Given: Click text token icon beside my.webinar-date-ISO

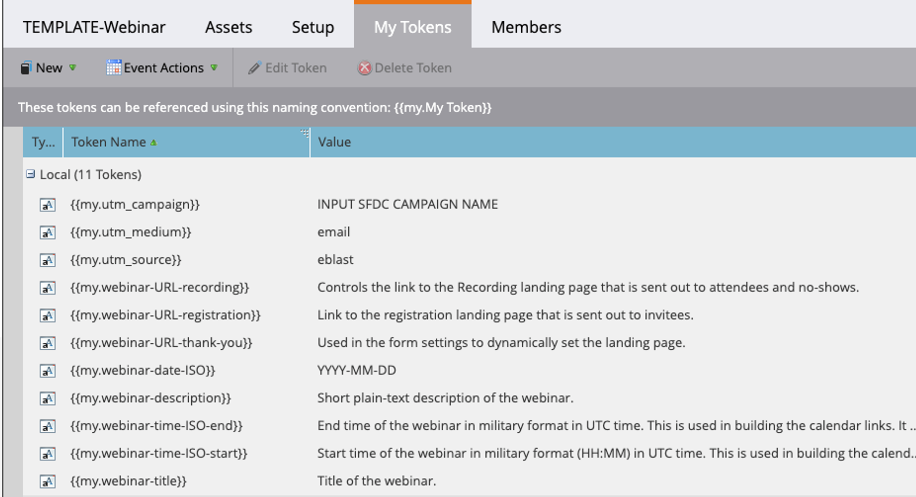Looking at the screenshot, I should pos(47,371).
